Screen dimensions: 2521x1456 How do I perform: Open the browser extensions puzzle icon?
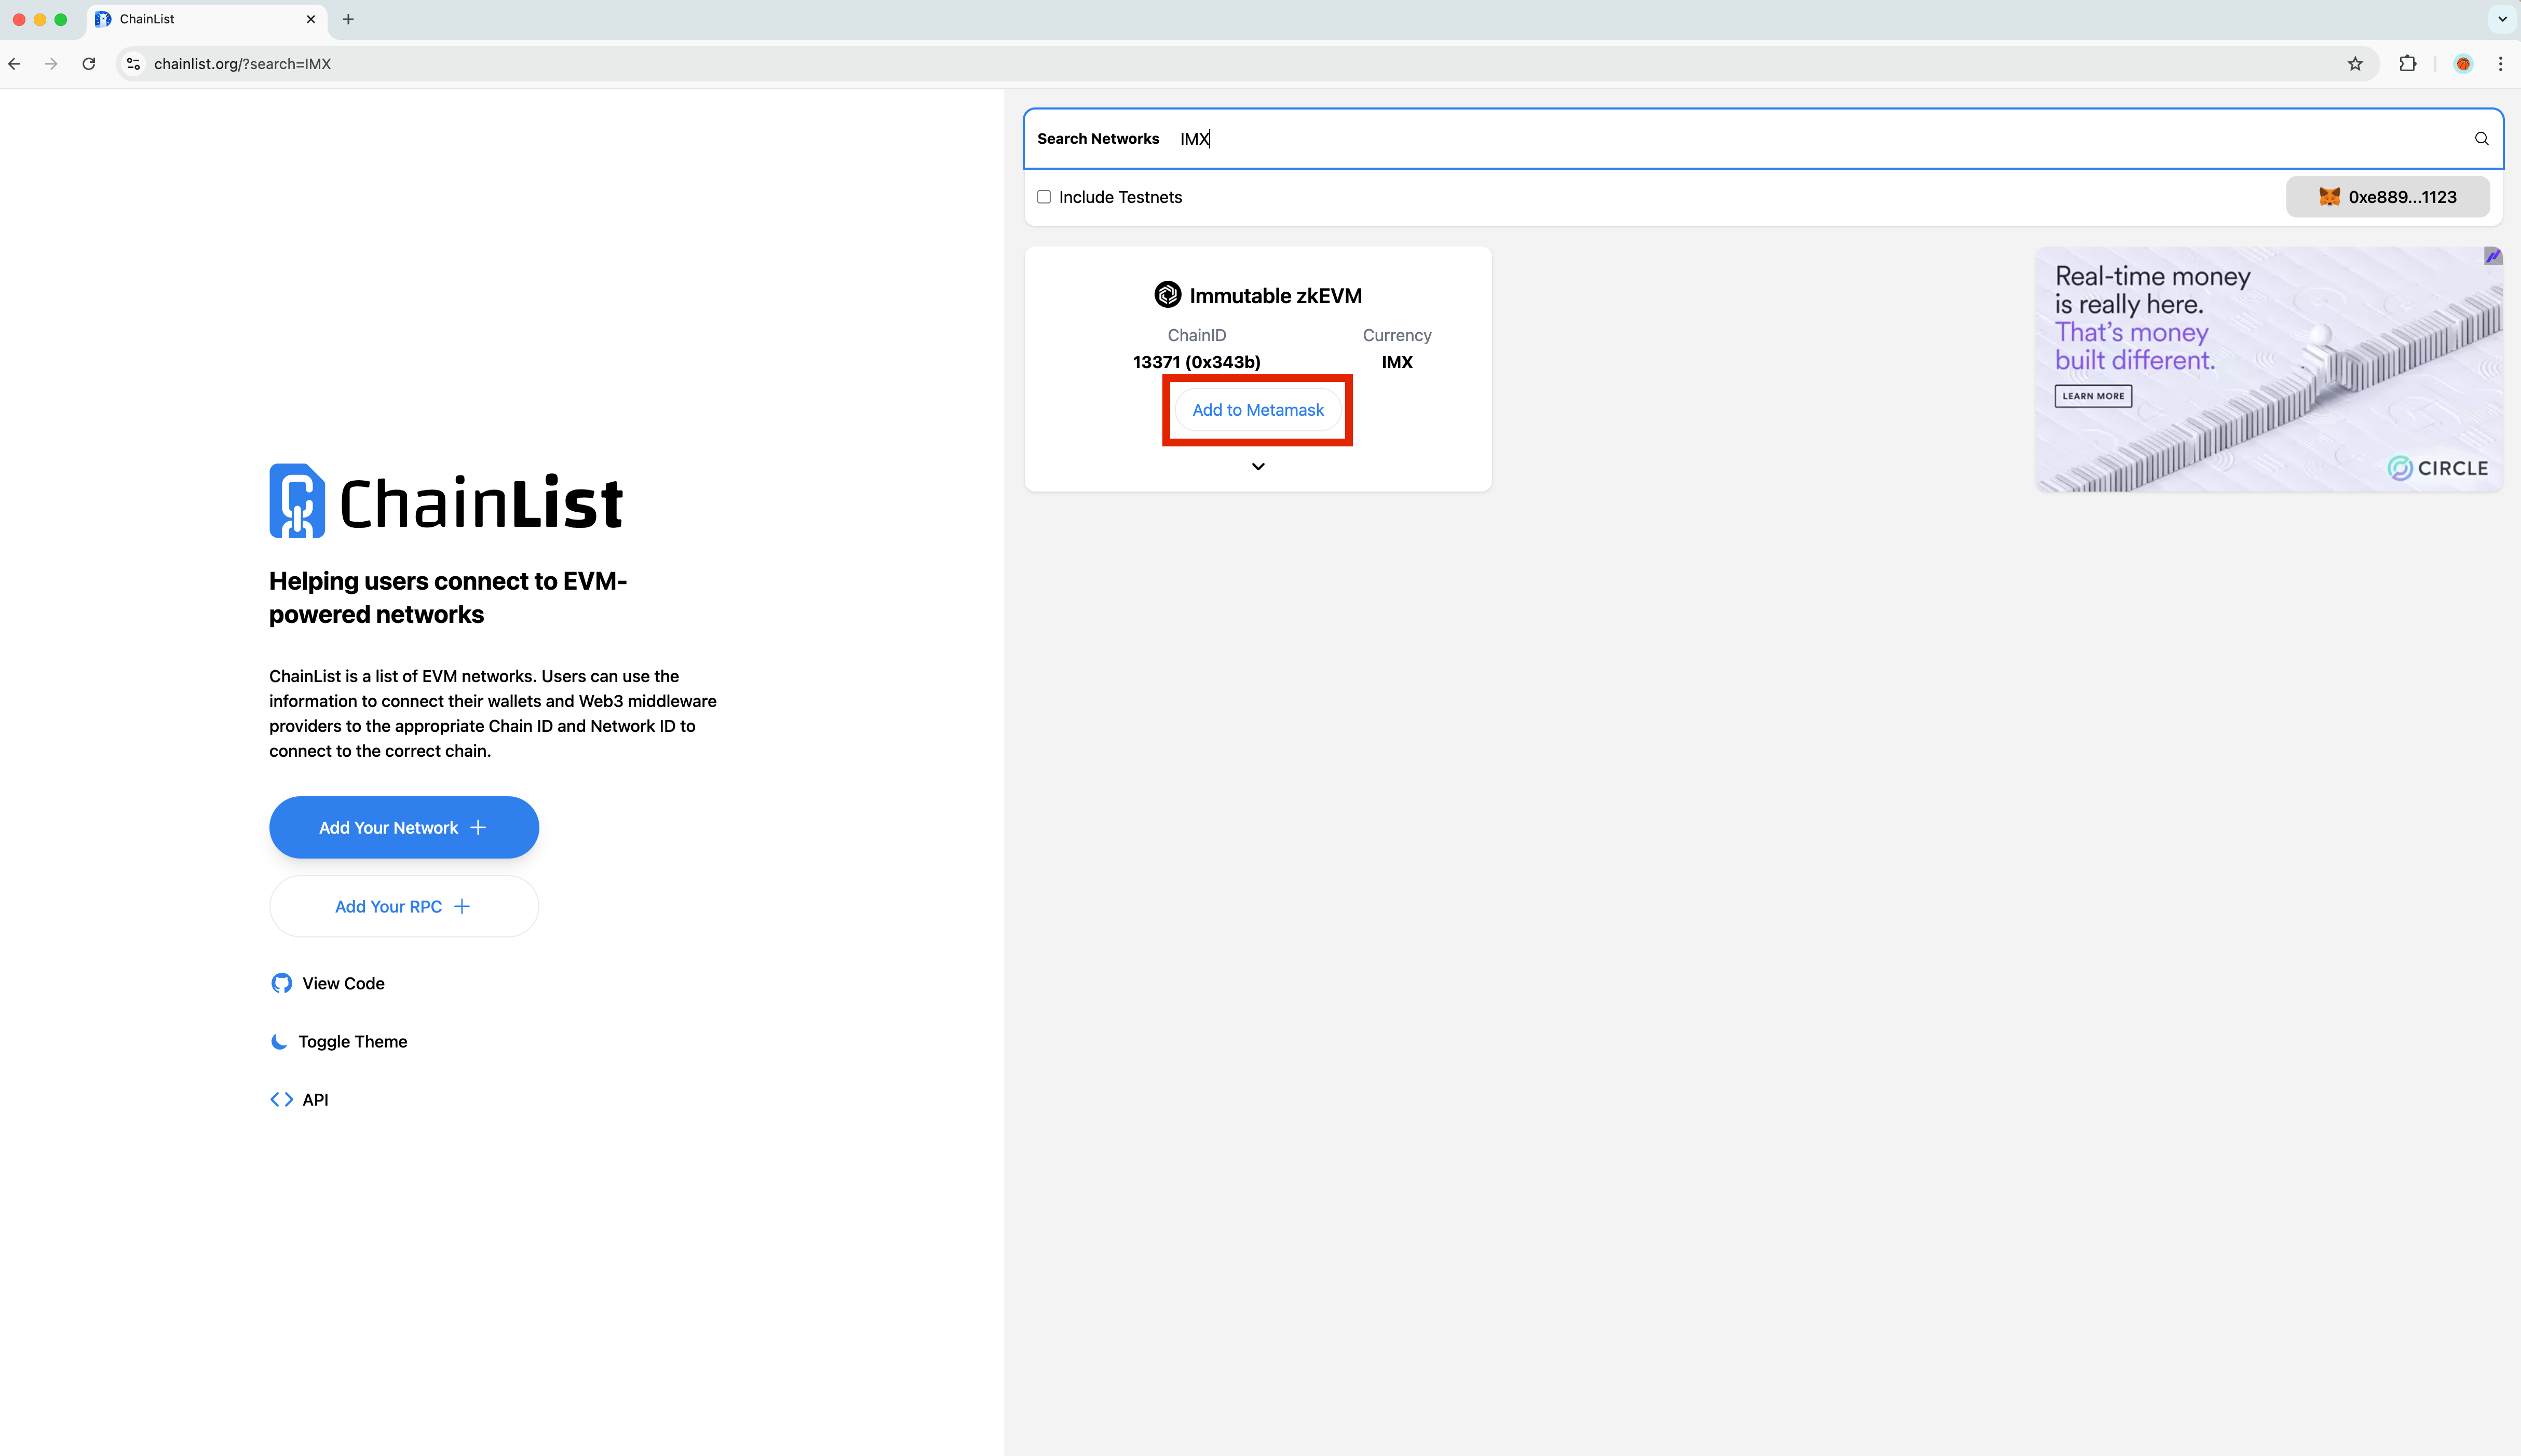(2408, 64)
